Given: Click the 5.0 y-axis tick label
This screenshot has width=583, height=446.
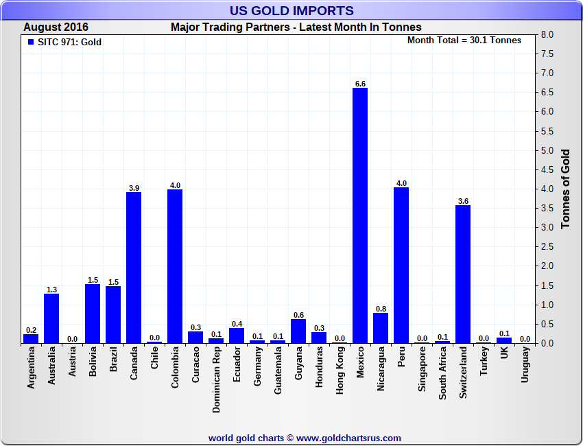Looking at the screenshot, I should [x=547, y=150].
